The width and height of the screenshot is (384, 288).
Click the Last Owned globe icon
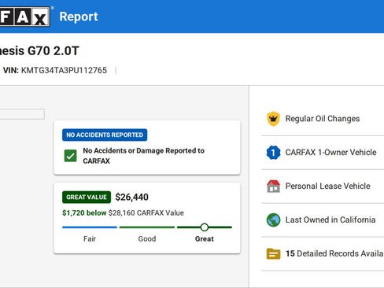point(273,220)
